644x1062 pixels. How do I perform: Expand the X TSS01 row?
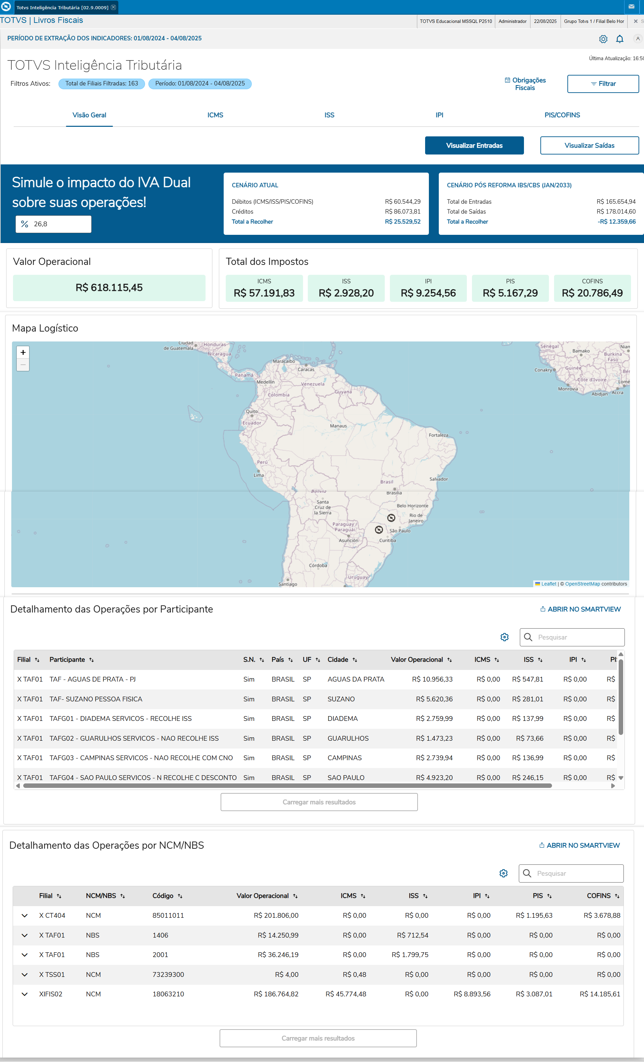click(25, 974)
